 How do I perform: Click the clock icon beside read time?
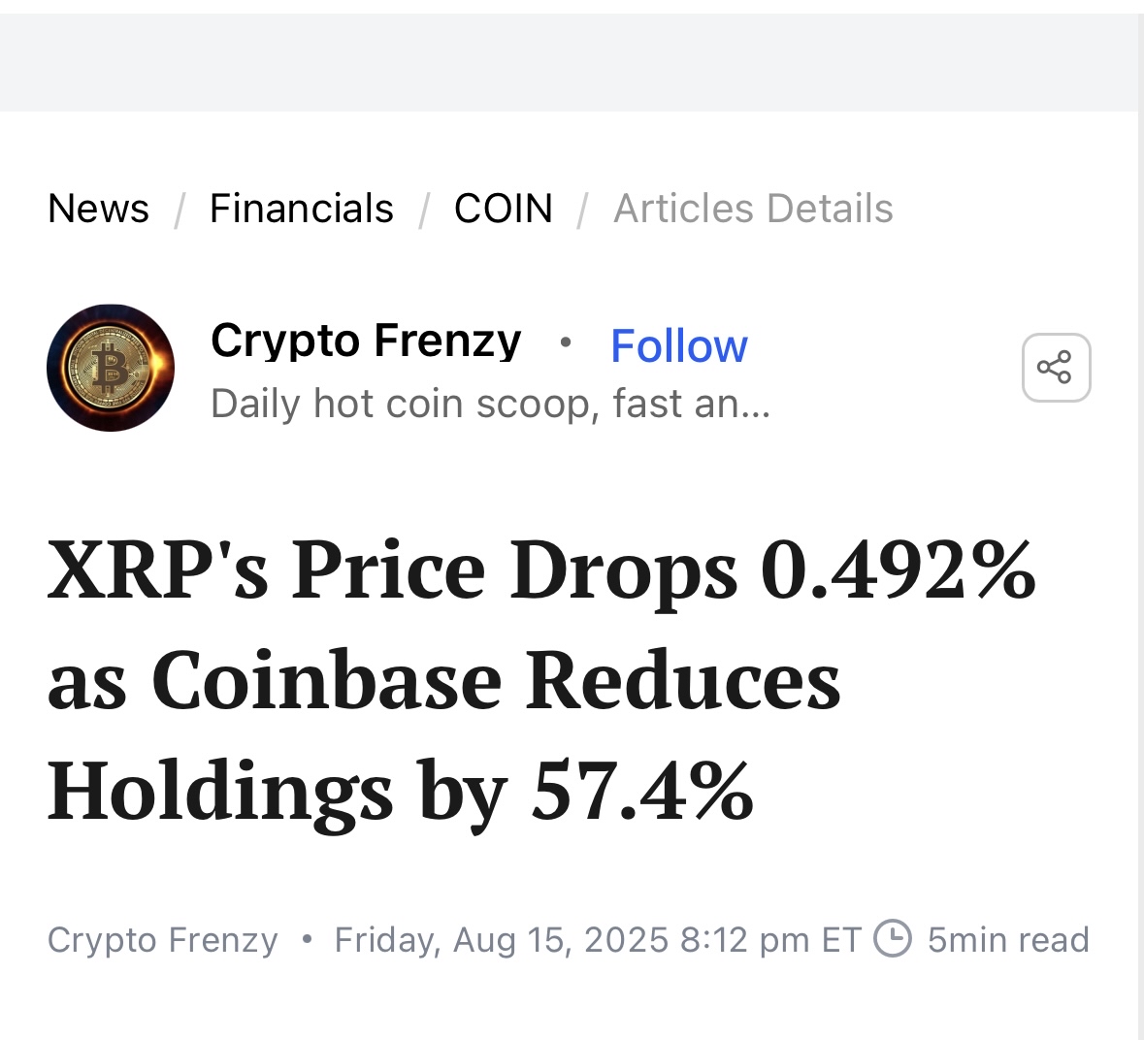893,939
